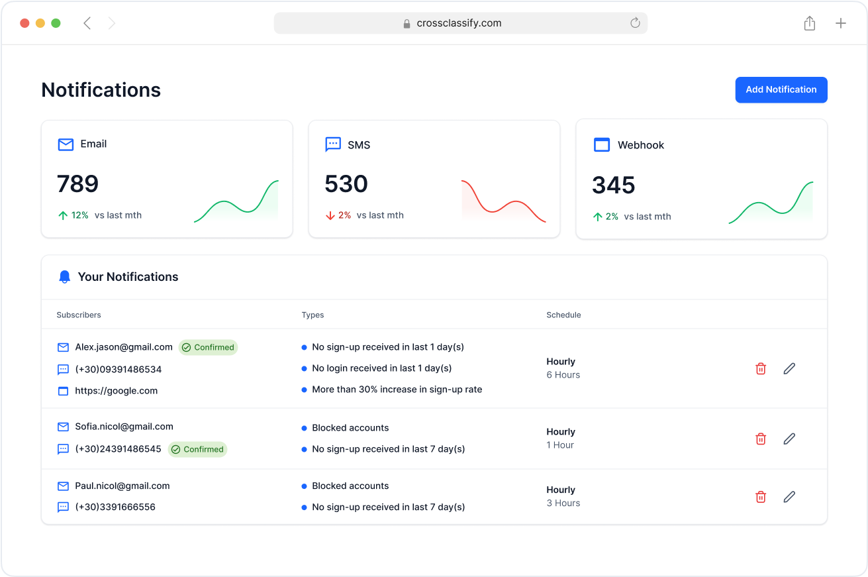
Task: Click the red 2% decrease indicator on SMS
Action: pos(338,215)
